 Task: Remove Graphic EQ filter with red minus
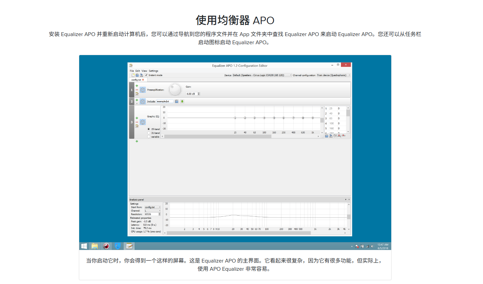[x=137, y=122]
